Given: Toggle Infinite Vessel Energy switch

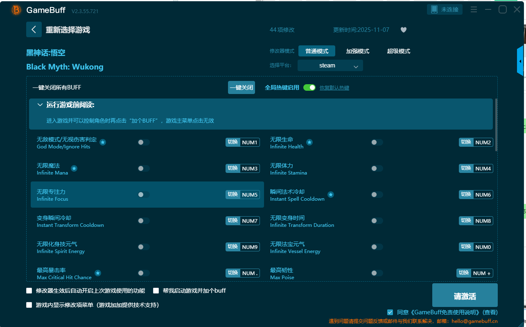Looking at the screenshot, I should click(377, 247).
